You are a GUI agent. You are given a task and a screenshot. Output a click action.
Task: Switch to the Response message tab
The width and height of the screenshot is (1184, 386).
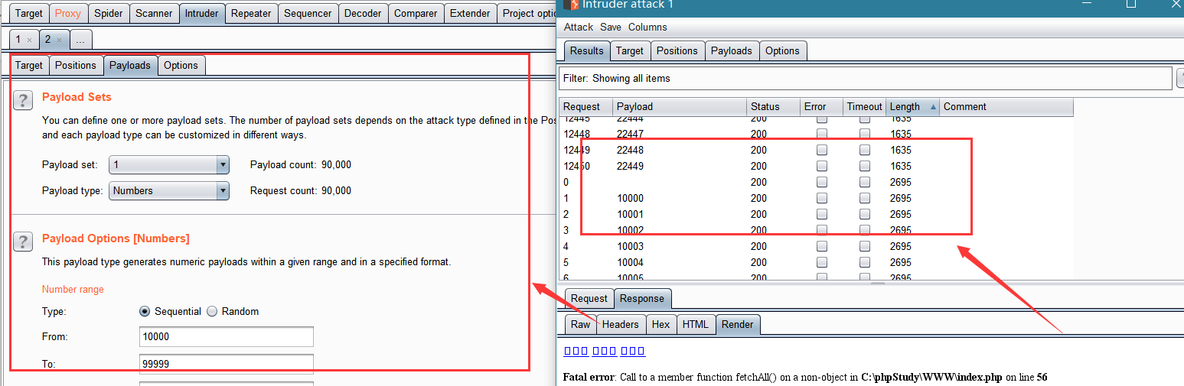pos(642,298)
